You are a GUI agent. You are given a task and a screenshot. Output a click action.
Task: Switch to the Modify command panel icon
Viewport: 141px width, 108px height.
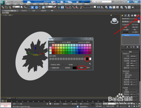(x=126, y=16)
